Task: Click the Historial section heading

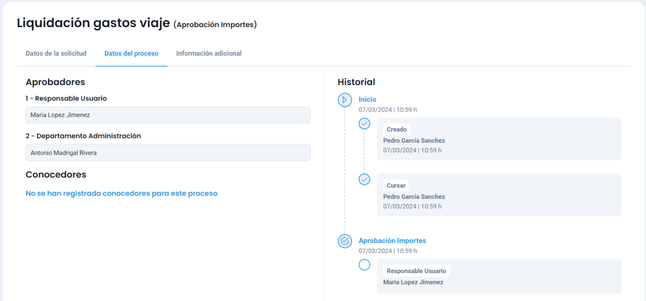Action: click(x=356, y=82)
